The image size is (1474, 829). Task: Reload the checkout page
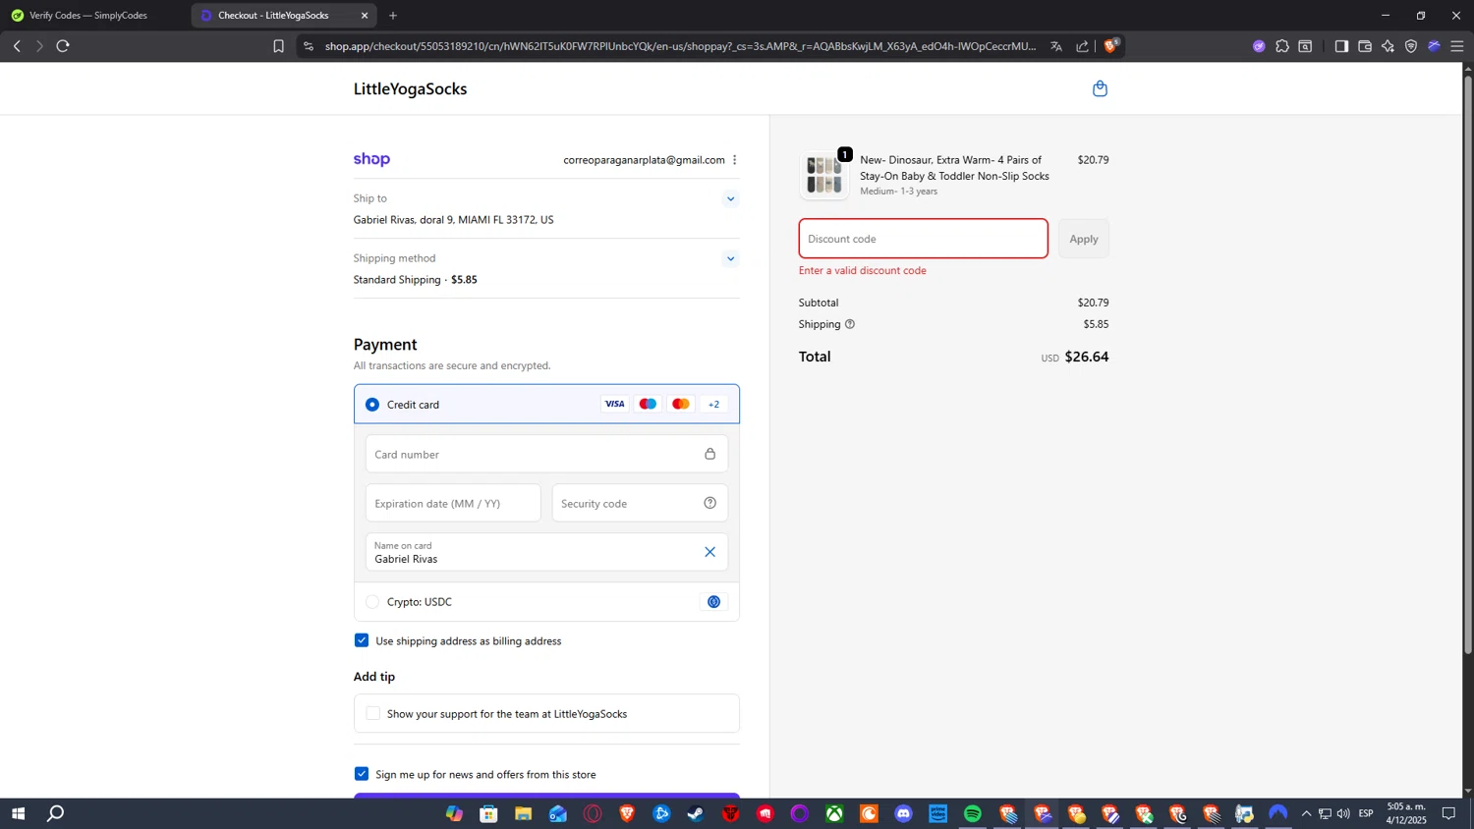pyautogui.click(x=63, y=46)
